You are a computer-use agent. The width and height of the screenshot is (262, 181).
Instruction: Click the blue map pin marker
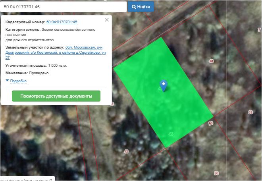[163, 85]
